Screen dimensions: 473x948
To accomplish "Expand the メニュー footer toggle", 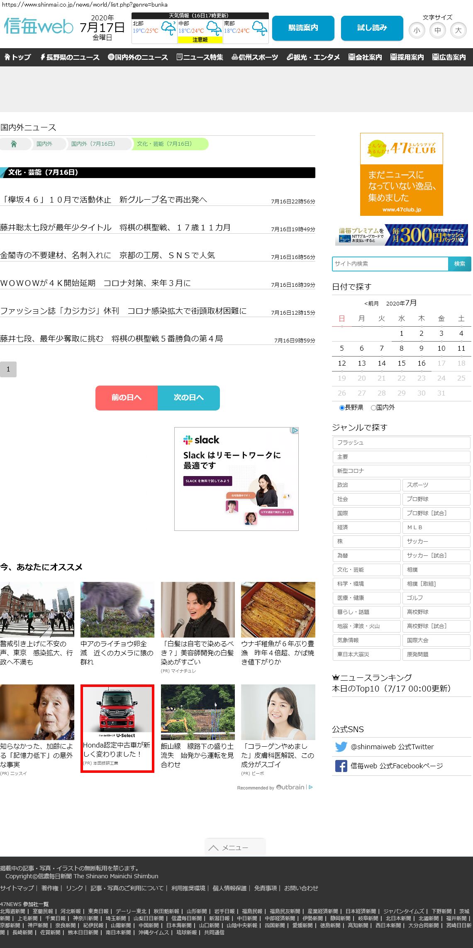I will click(235, 848).
